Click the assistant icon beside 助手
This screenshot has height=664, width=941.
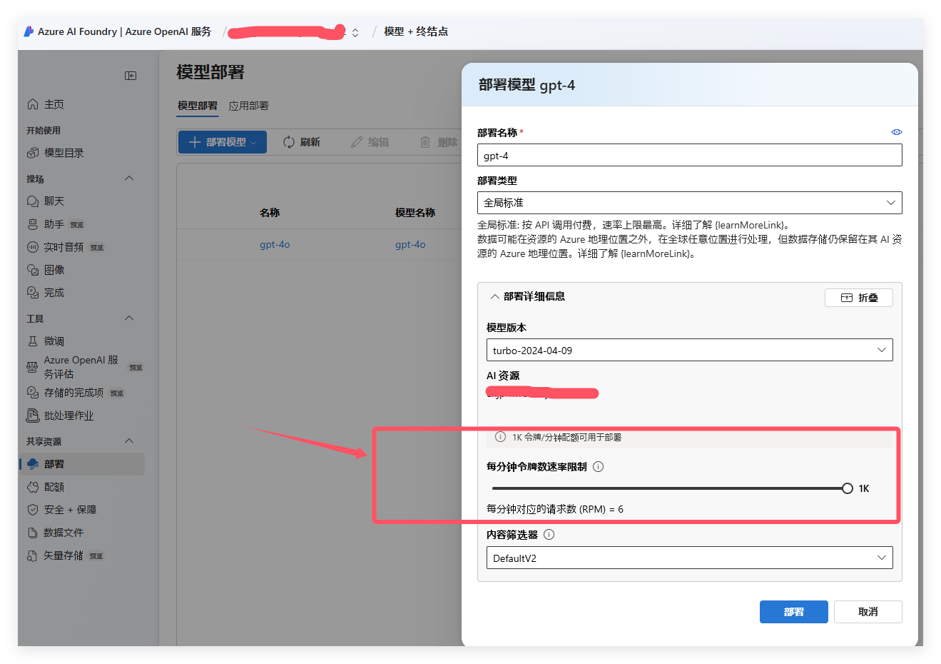click(33, 224)
